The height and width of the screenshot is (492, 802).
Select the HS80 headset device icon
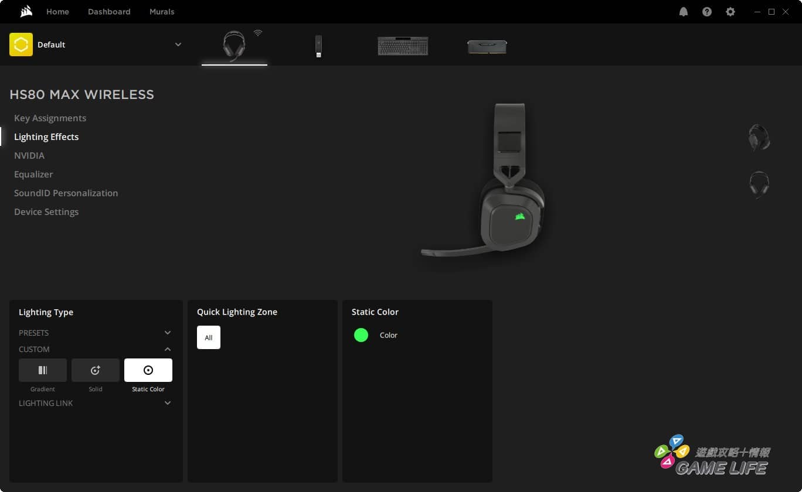pyautogui.click(x=234, y=46)
